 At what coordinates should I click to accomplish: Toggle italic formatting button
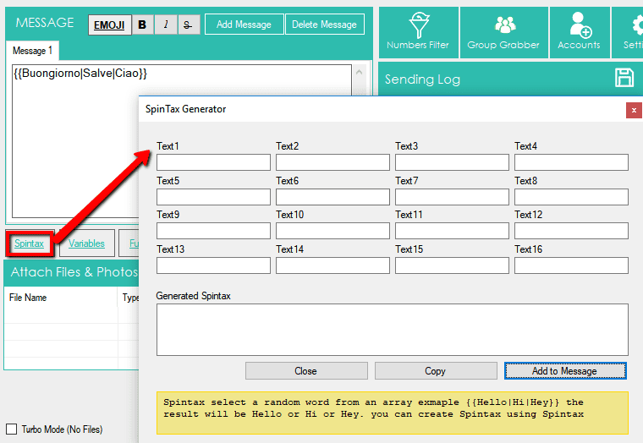pyautogui.click(x=165, y=25)
